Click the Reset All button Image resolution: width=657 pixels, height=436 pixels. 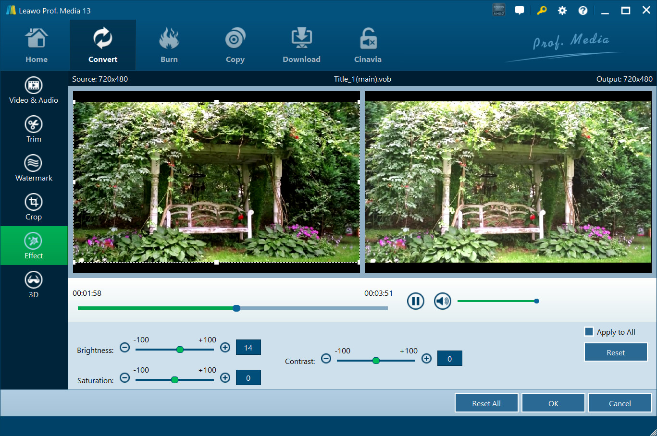click(x=486, y=403)
